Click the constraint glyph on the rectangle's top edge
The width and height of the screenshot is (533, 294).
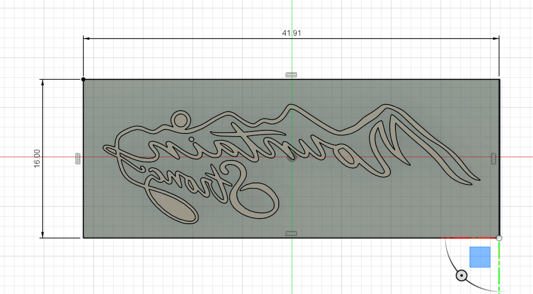(291, 75)
